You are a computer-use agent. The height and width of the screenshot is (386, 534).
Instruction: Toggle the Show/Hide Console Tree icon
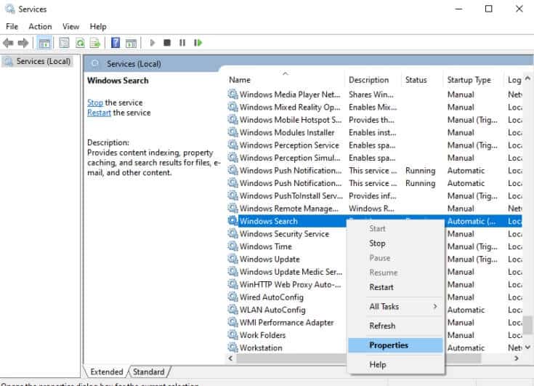(44, 43)
